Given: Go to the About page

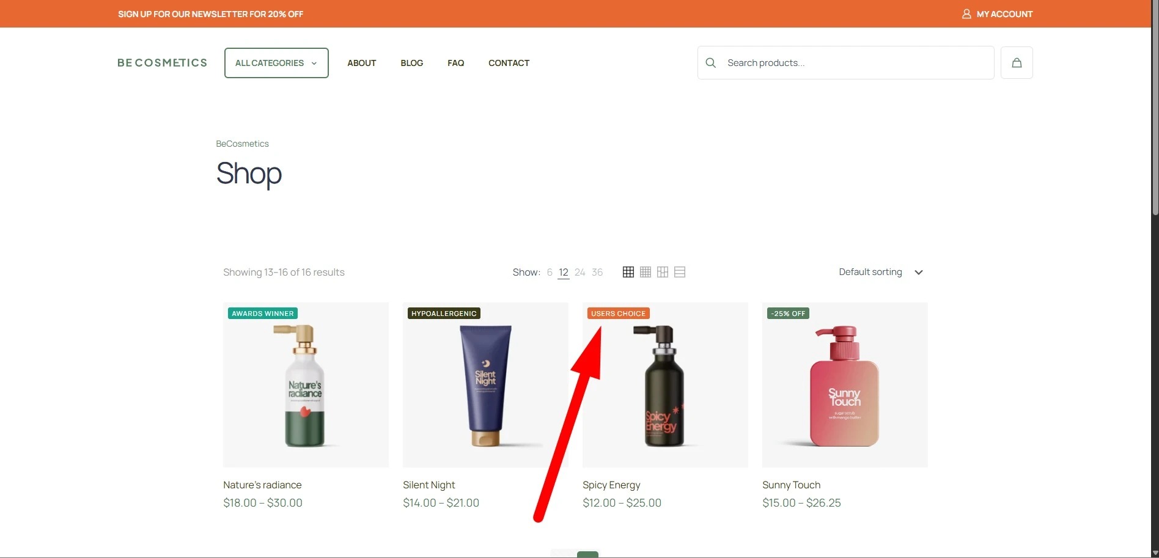Looking at the screenshot, I should 361,63.
